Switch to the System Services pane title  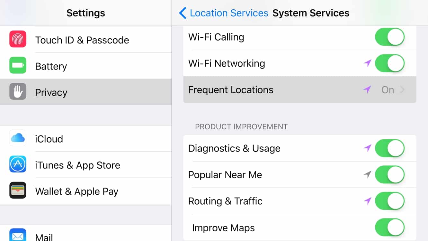point(310,13)
